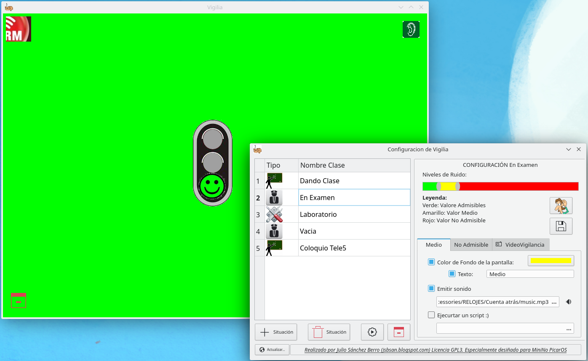Click row number 5 header

pyautogui.click(x=260, y=248)
